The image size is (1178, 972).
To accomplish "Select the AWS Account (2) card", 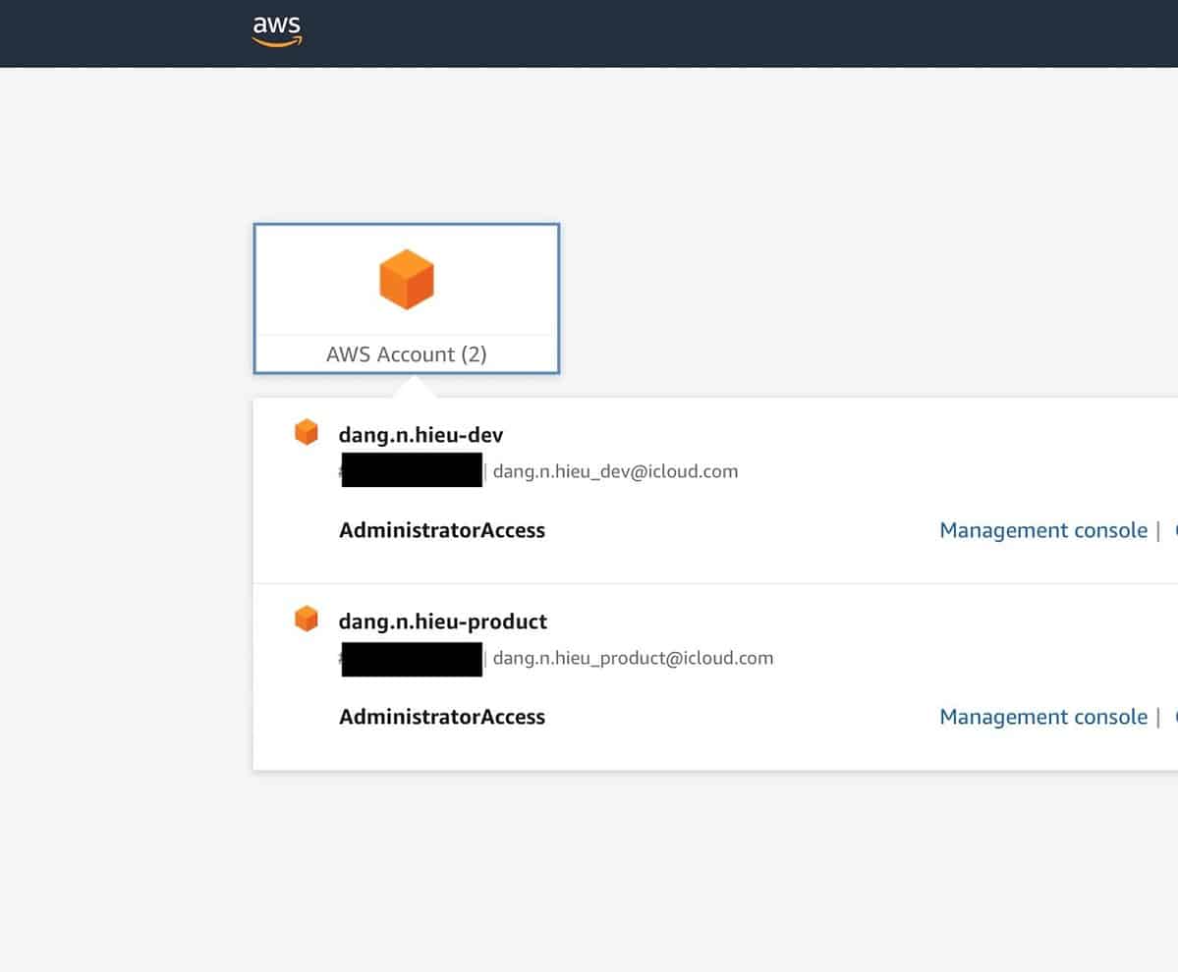I will click(x=406, y=297).
